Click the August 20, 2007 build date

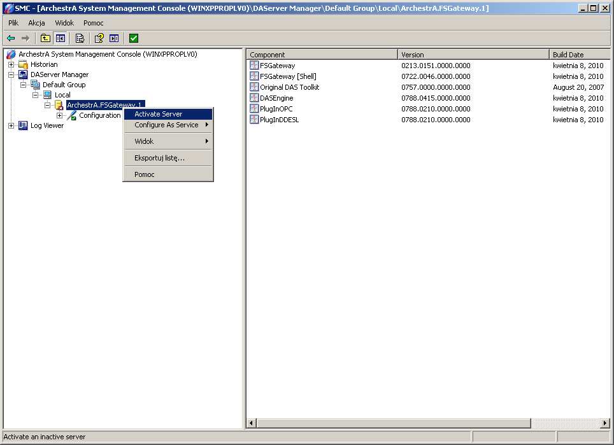pos(578,87)
